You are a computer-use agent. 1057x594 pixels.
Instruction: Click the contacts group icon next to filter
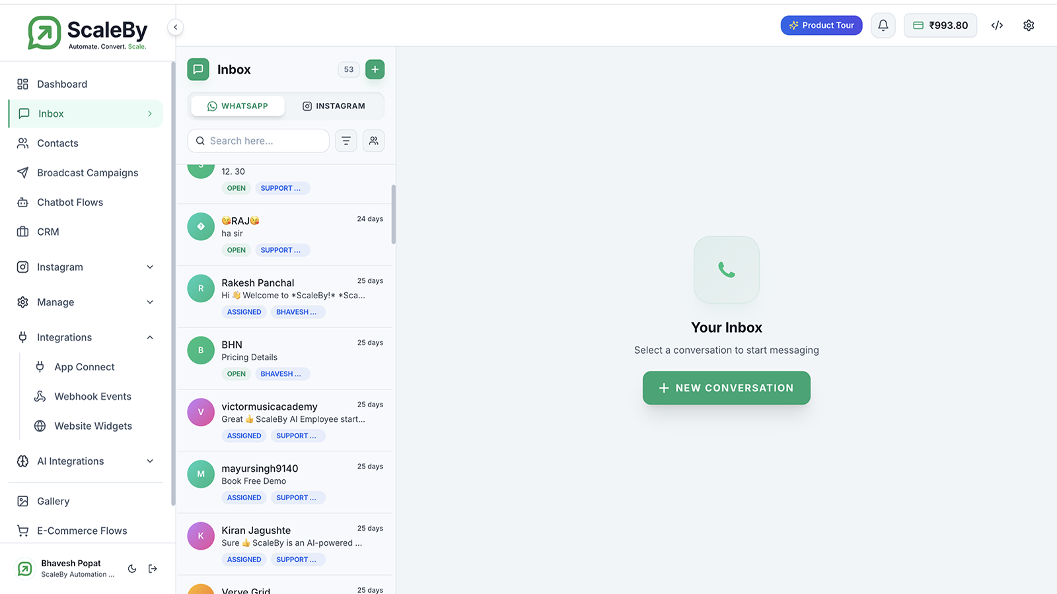point(373,141)
